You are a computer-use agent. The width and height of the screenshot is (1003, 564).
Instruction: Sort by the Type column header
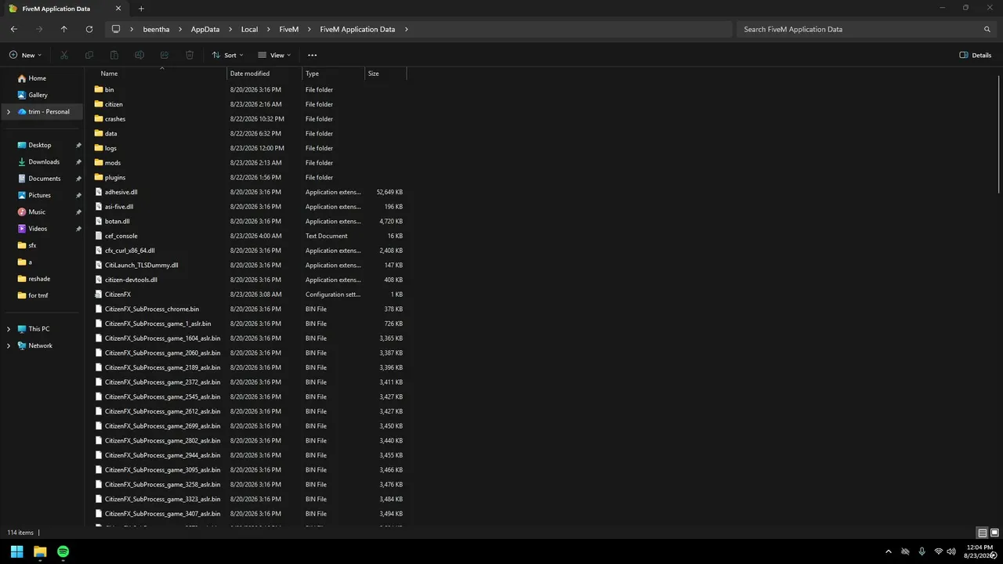coord(334,74)
